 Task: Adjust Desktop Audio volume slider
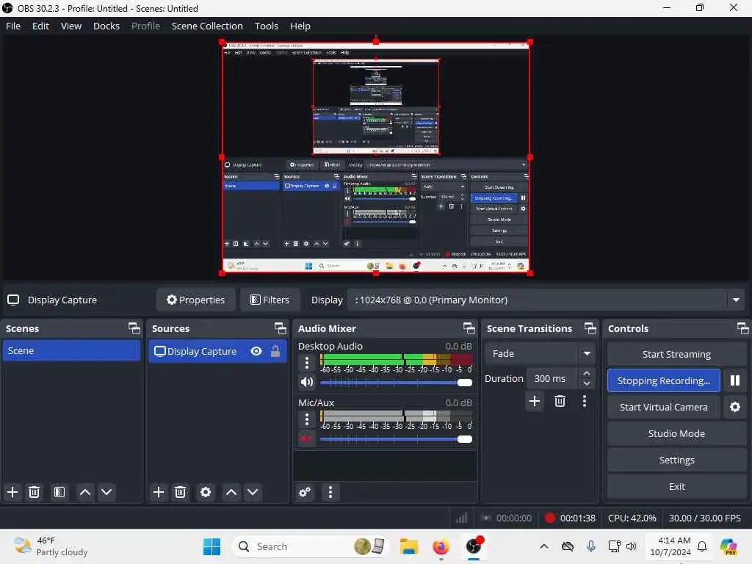coord(396,383)
